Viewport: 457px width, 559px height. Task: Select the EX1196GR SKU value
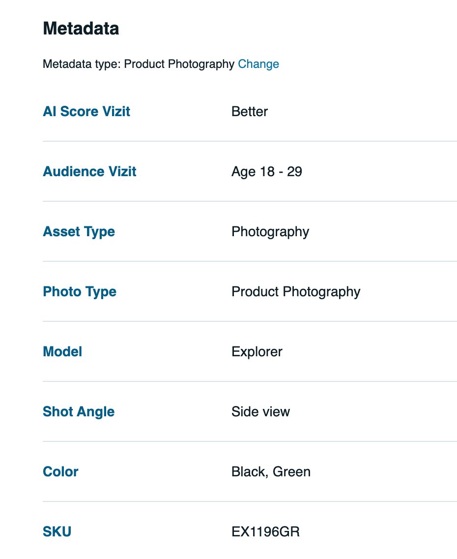click(266, 531)
